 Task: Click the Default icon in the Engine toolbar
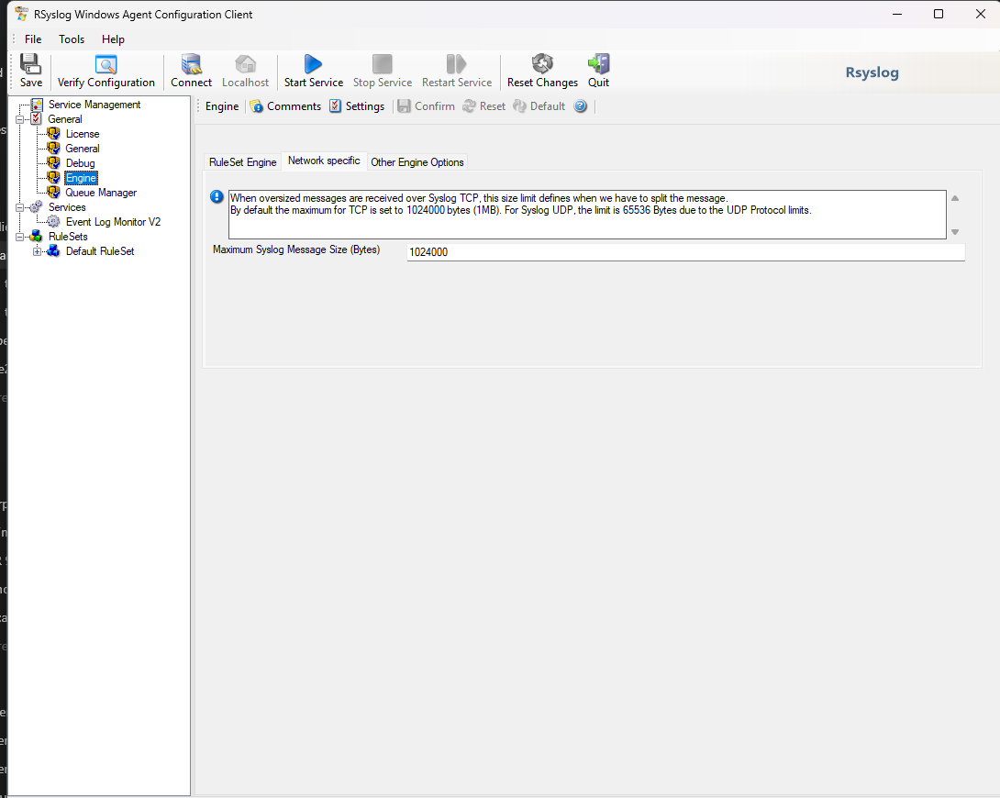520,106
